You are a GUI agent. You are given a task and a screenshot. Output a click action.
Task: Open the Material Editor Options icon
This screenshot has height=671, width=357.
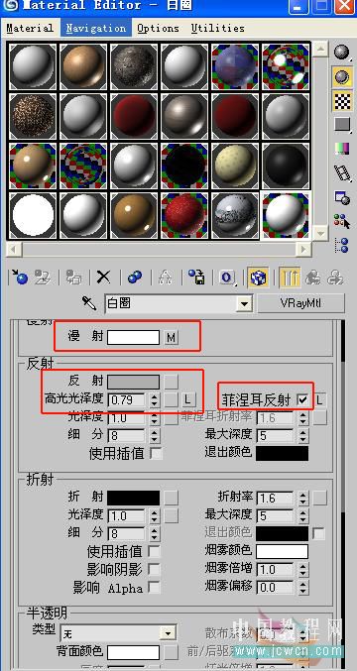point(341,197)
